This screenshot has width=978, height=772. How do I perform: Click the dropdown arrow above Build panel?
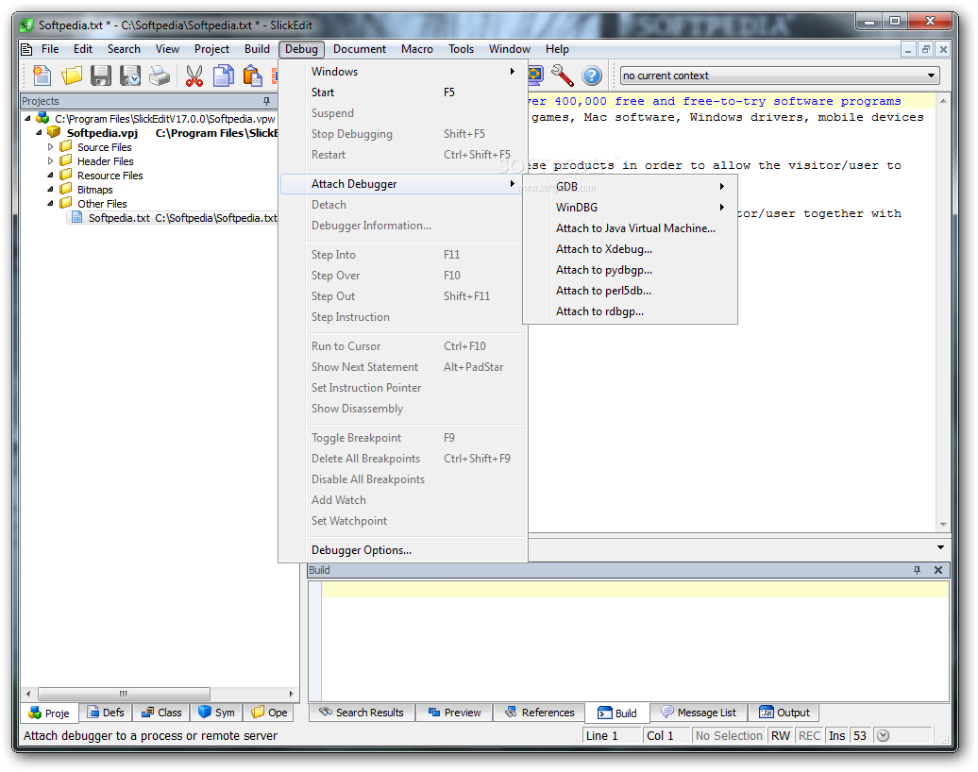pos(940,547)
